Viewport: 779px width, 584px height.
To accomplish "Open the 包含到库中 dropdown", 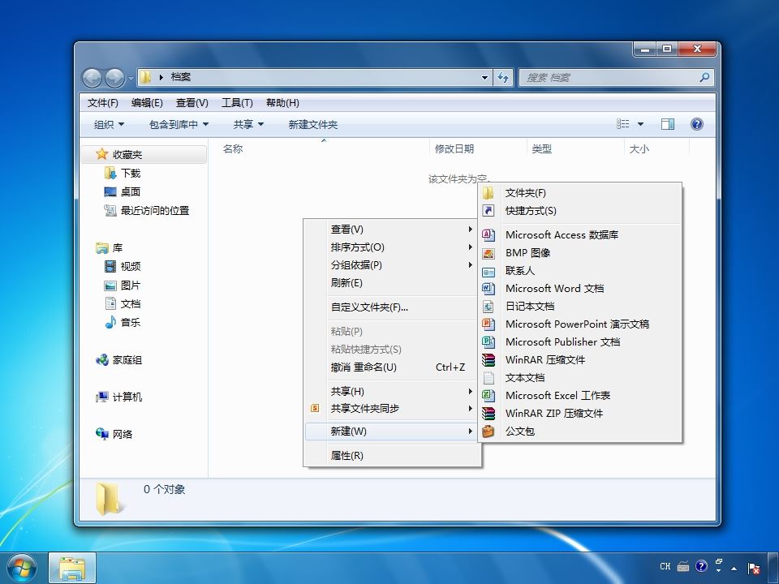I will pyautogui.click(x=179, y=125).
